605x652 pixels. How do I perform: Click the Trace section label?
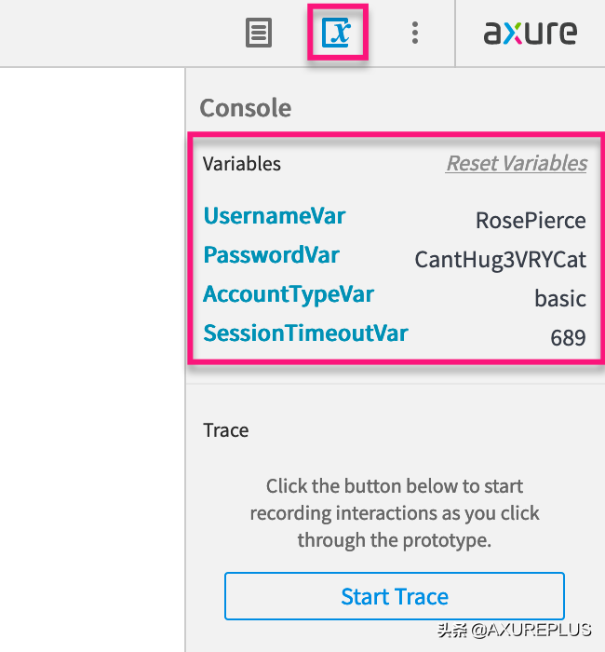click(226, 430)
